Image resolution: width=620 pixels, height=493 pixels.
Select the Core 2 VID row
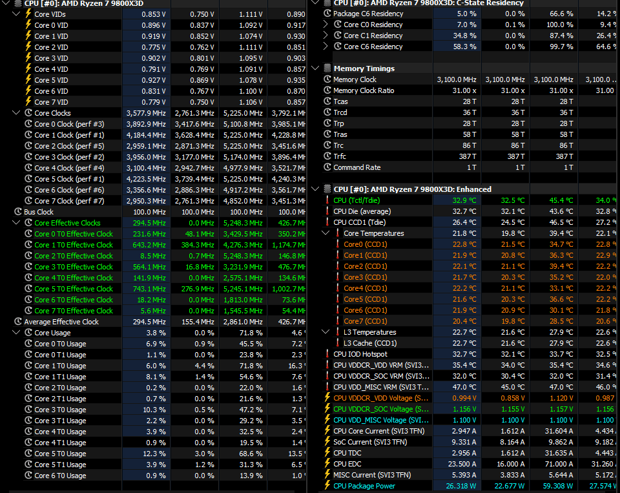(154, 47)
